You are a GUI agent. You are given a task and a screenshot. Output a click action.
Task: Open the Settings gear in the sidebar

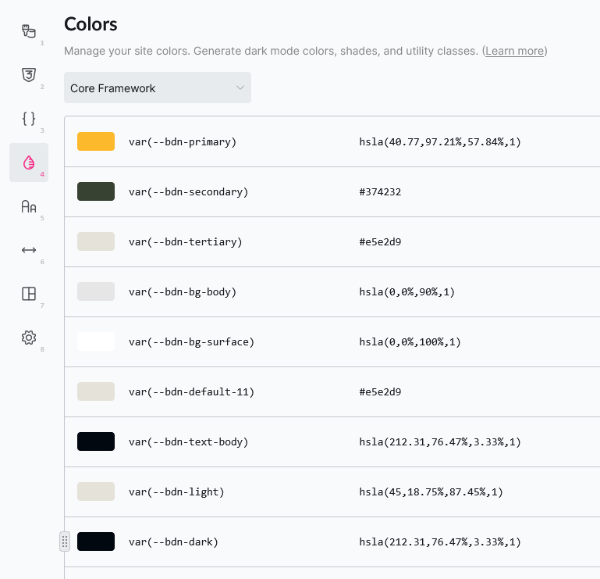pos(29,338)
